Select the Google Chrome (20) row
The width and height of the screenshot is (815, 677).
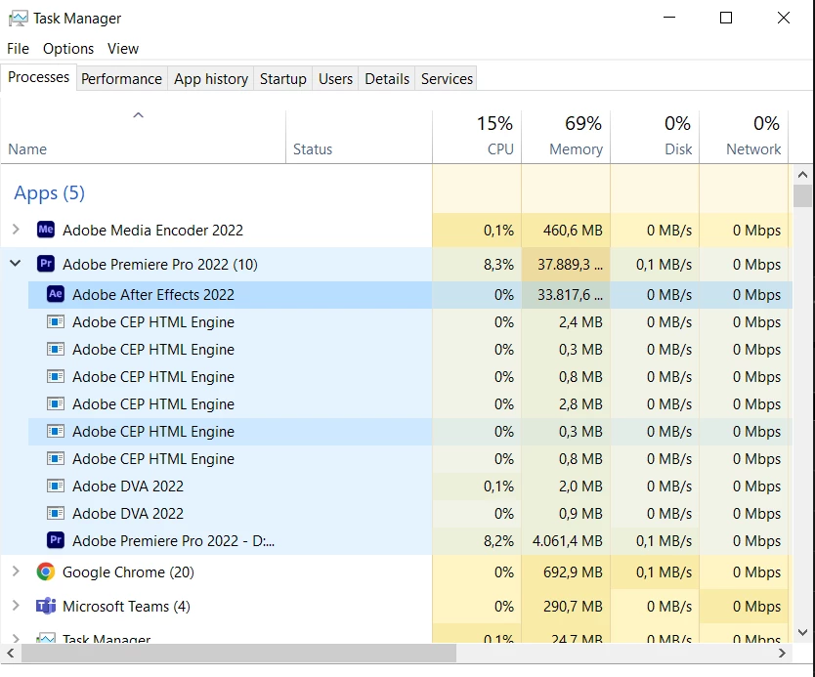pyautogui.click(x=397, y=572)
